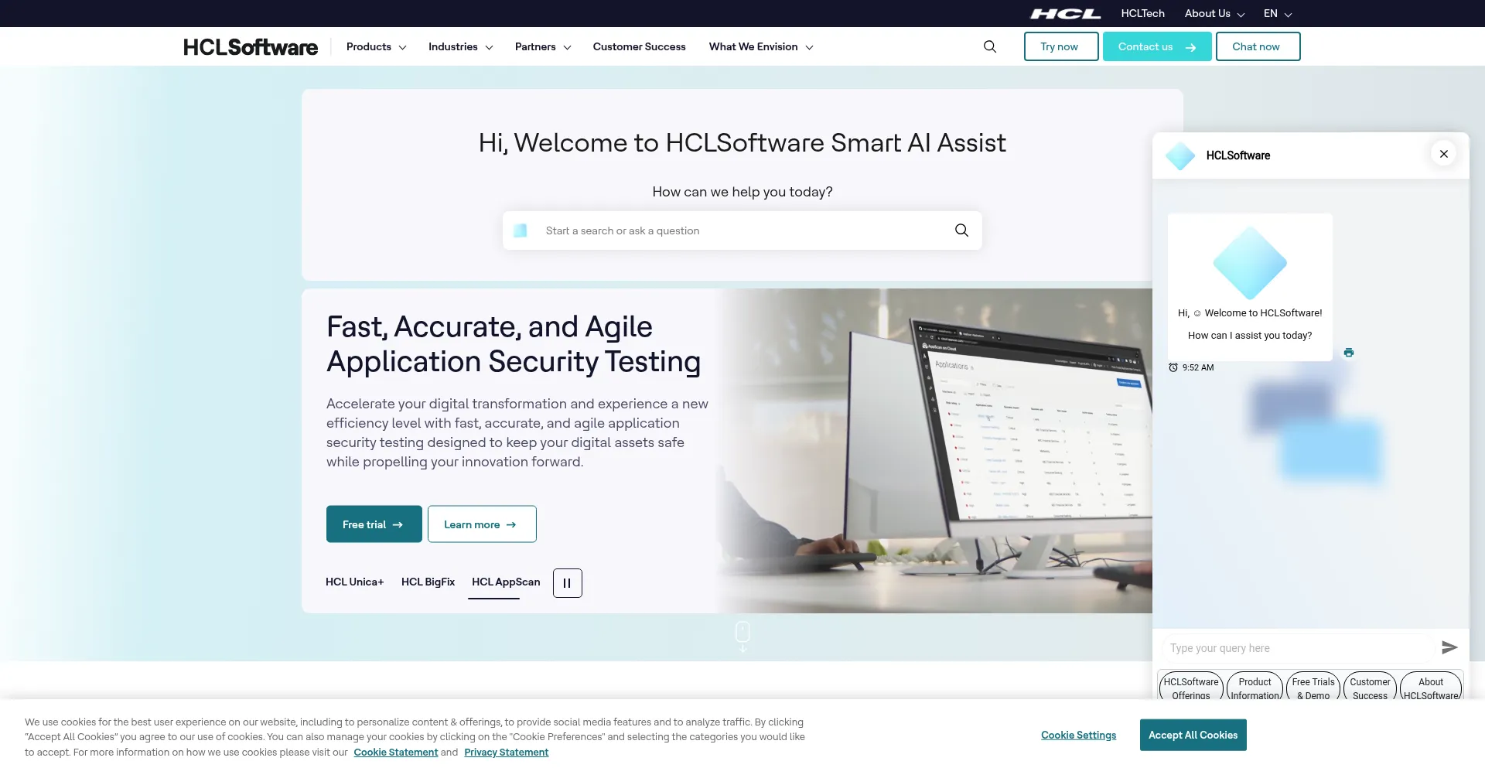
Task: Click the print icon beside chat message
Action: point(1349,353)
